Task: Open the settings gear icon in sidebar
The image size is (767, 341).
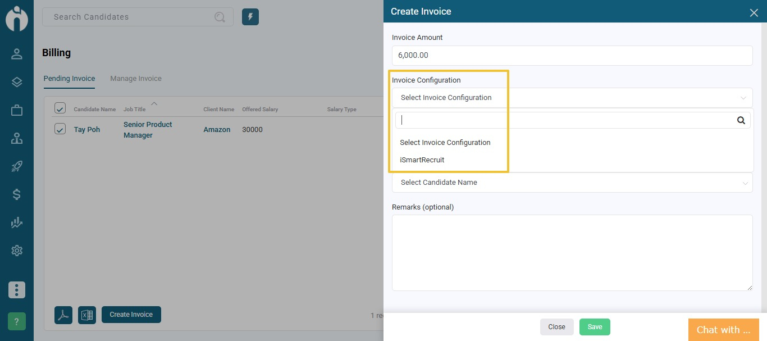Action: coord(17,251)
